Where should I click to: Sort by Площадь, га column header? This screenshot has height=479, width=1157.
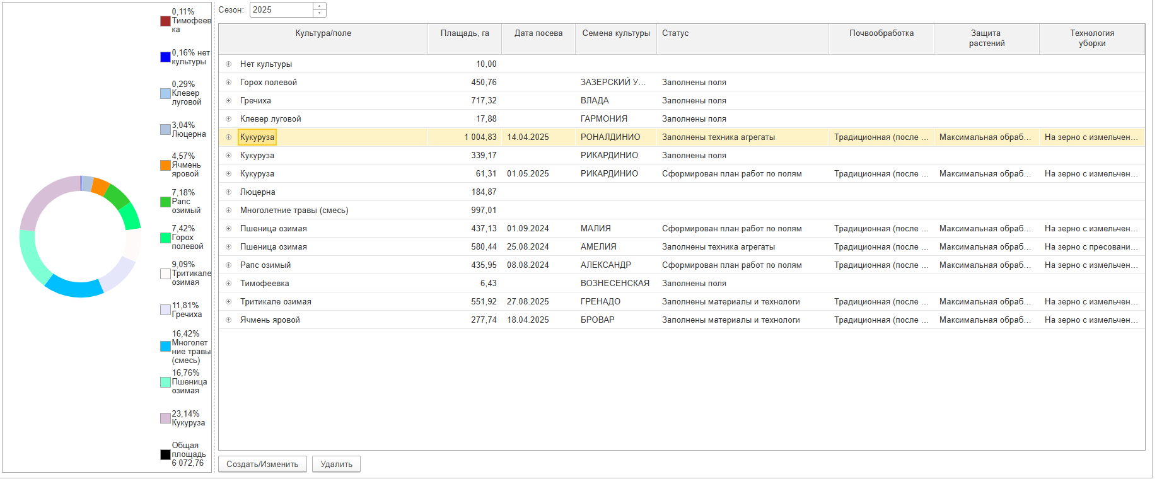tap(464, 33)
